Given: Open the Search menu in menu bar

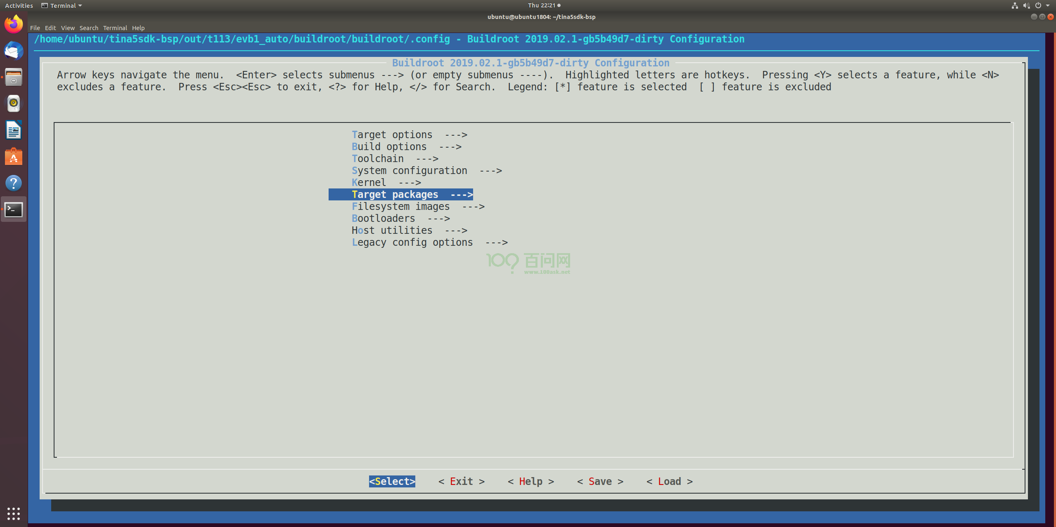Looking at the screenshot, I should [89, 28].
